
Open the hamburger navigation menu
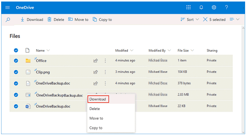coord(8,8)
